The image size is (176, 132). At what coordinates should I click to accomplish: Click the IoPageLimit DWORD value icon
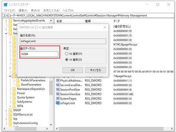[x=58, y=103]
